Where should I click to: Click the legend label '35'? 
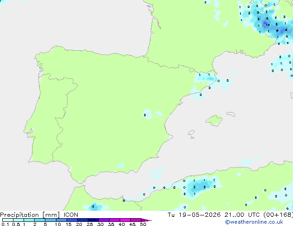tap(111, 224)
